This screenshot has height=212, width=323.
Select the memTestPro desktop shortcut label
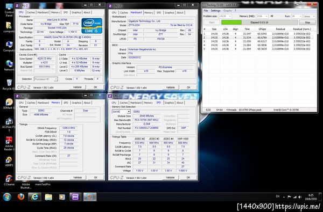[x=43, y=185]
